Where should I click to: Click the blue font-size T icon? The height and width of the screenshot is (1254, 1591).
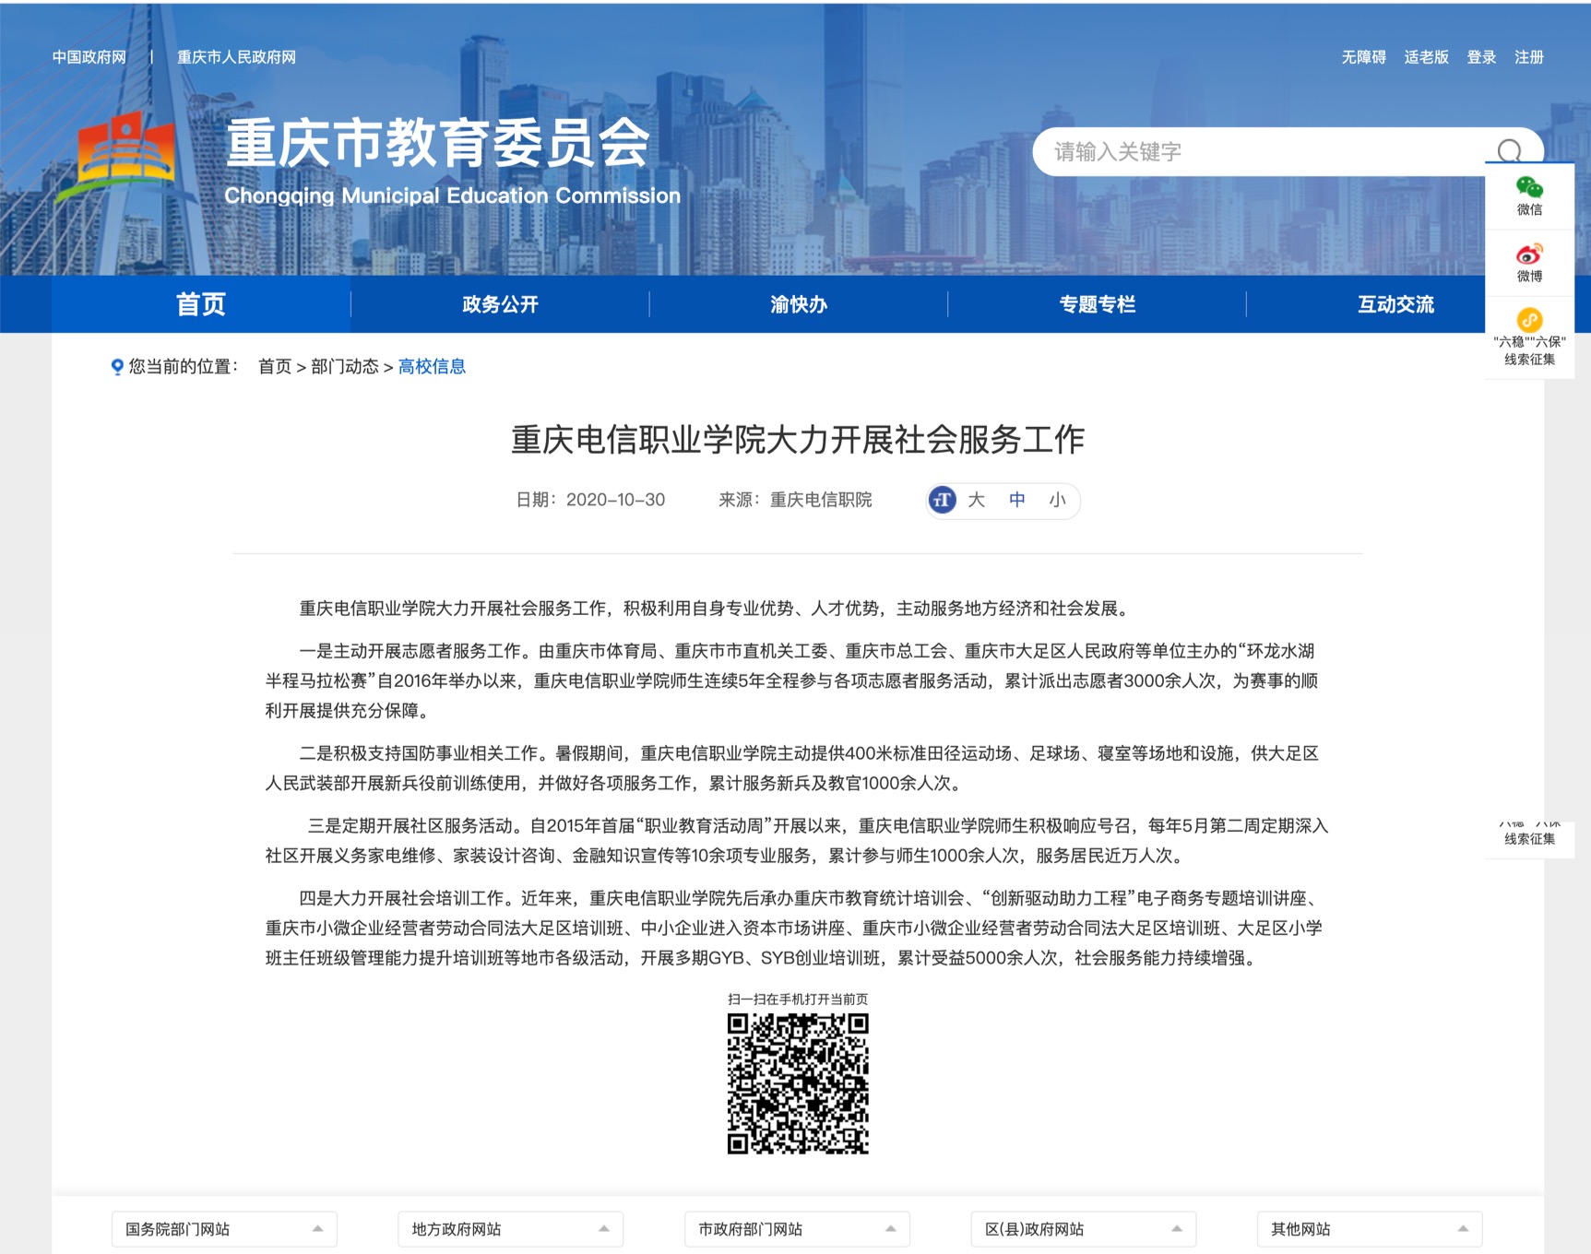(942, 500)
